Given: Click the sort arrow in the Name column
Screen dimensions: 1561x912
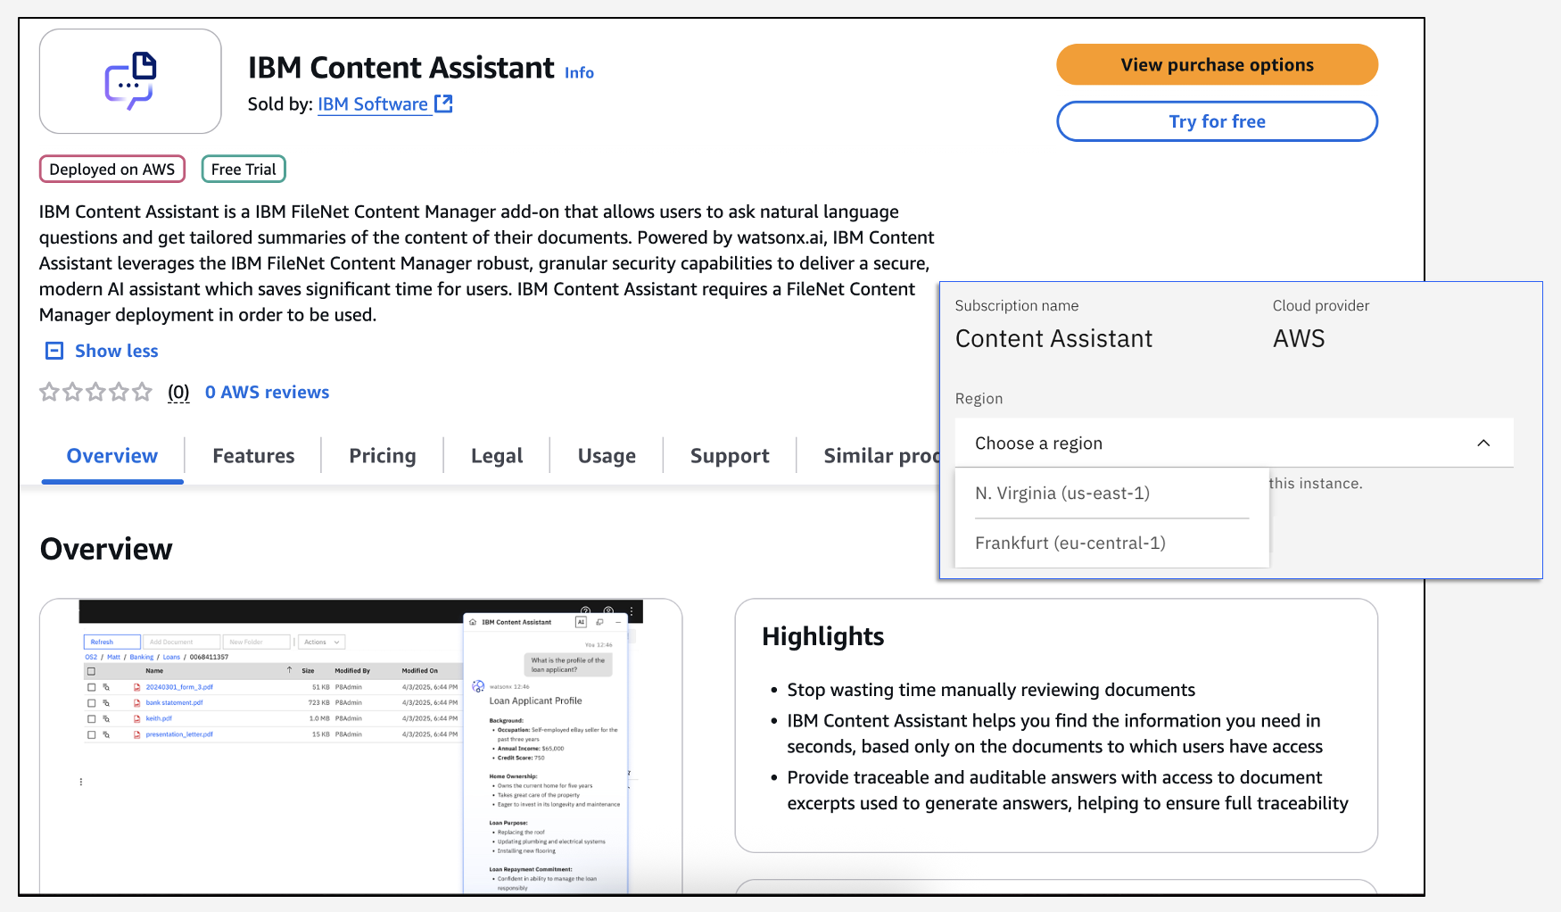Looking at the screenshot, I should [x=289, y=670].
